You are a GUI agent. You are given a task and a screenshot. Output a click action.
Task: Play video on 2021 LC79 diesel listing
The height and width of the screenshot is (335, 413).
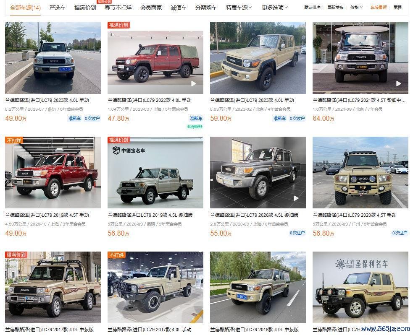tap(399, 83)
